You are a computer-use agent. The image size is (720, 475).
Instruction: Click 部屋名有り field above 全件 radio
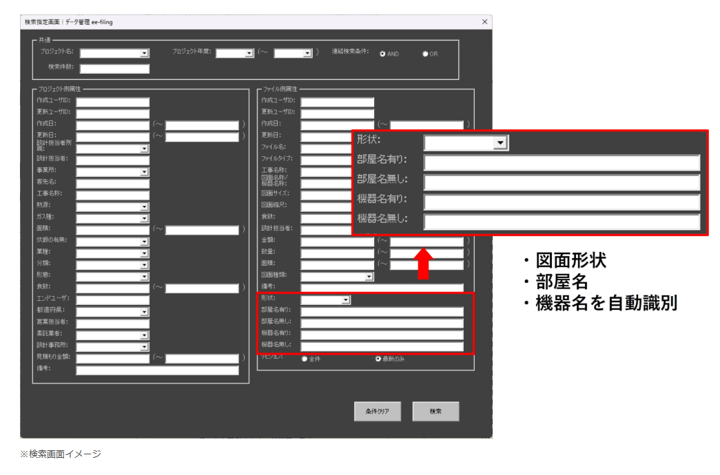pos(382,312)
